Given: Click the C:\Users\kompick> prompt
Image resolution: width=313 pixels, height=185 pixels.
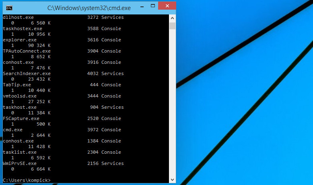Looking at the screenshot, I should [x=27, y=180].
